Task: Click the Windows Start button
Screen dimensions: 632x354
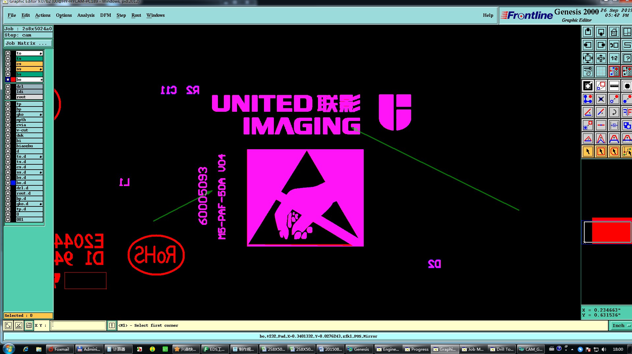Action: (9, 349)
